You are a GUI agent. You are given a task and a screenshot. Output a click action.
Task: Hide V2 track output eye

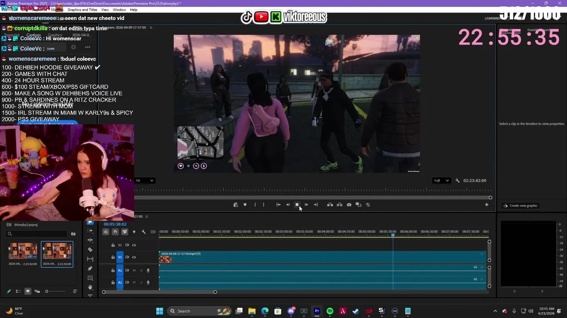(134, 245)
